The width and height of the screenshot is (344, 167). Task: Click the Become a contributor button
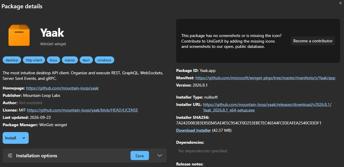click(313, 41)
